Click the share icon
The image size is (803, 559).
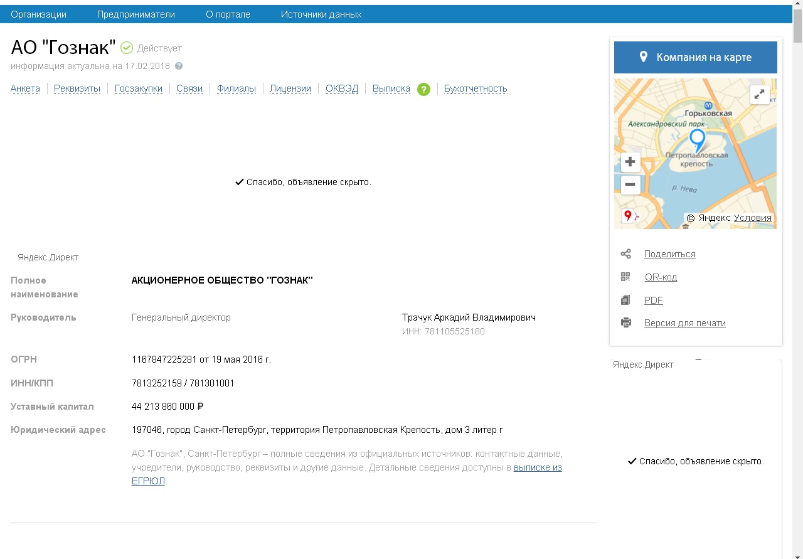625,254
